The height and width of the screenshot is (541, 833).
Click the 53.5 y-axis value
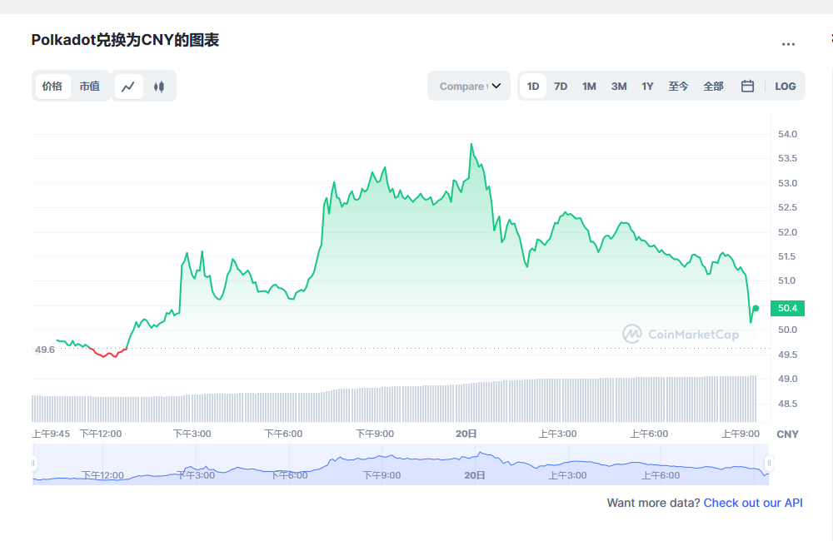[787, 158]
